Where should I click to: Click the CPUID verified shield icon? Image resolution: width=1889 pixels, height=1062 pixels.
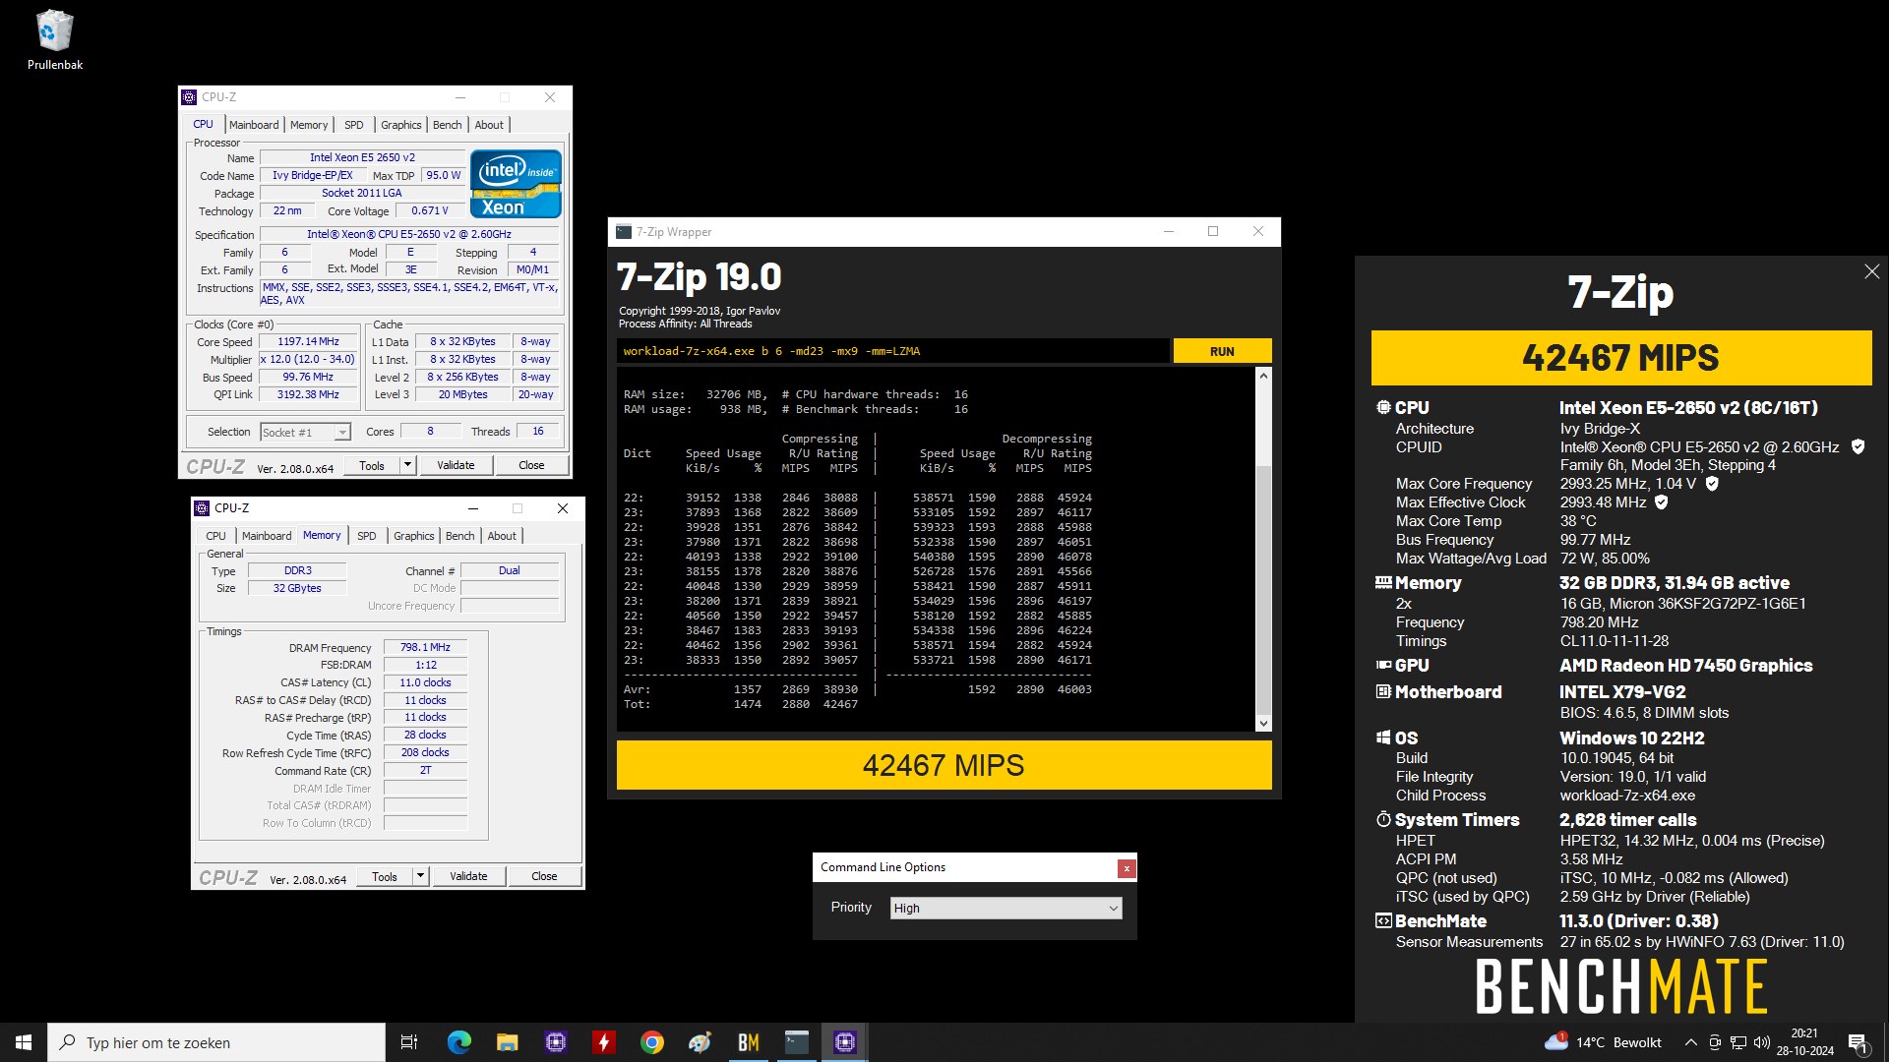pos(1858,446)
